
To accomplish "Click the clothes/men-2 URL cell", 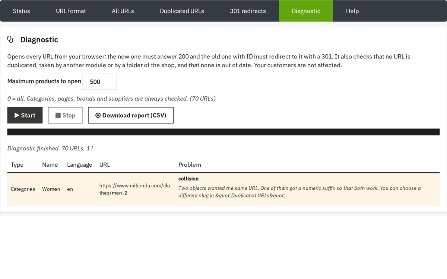I will pos(135,189).
